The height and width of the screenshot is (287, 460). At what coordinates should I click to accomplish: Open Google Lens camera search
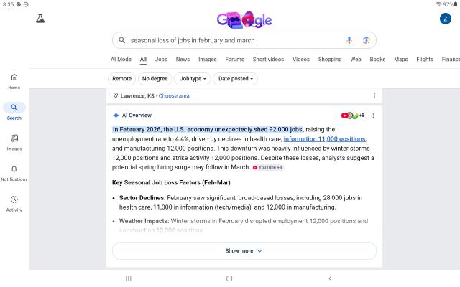(x=366, y=40)
